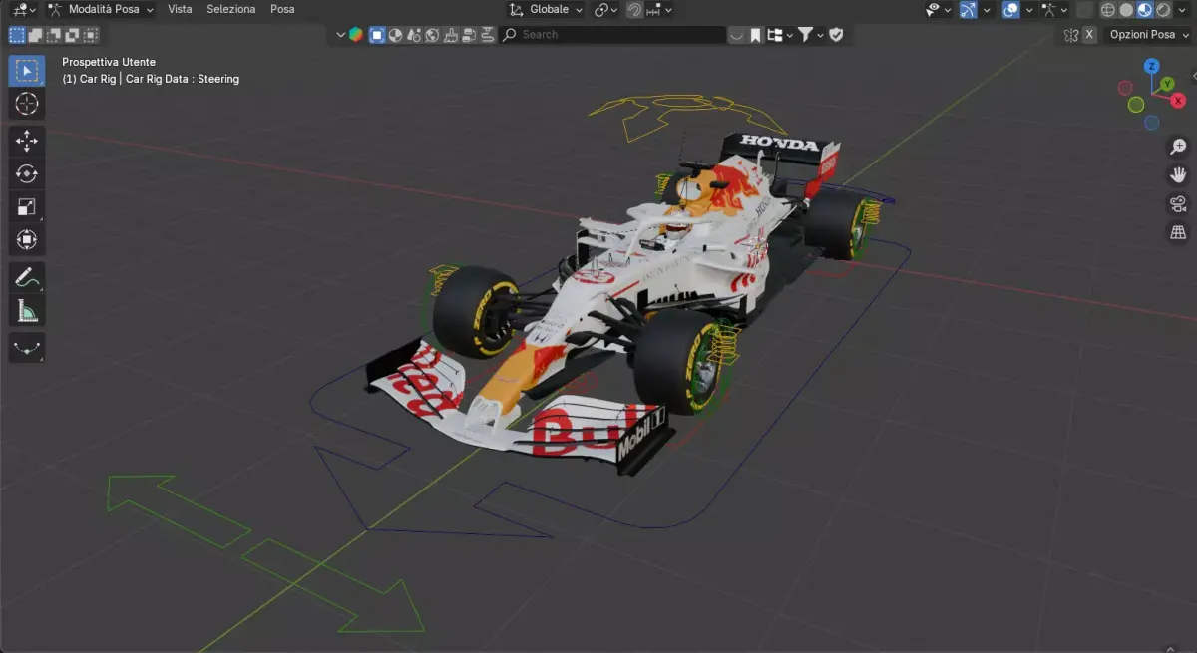The image size is (1197, 653).
Task: Toggle viewport overlays button
Action: click(1010, 10)
